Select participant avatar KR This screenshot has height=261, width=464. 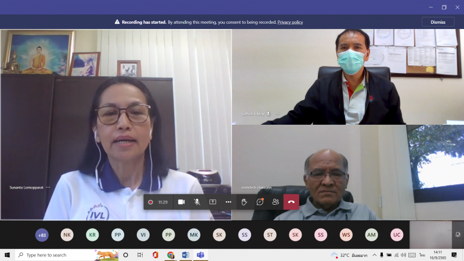pos(92,235)
